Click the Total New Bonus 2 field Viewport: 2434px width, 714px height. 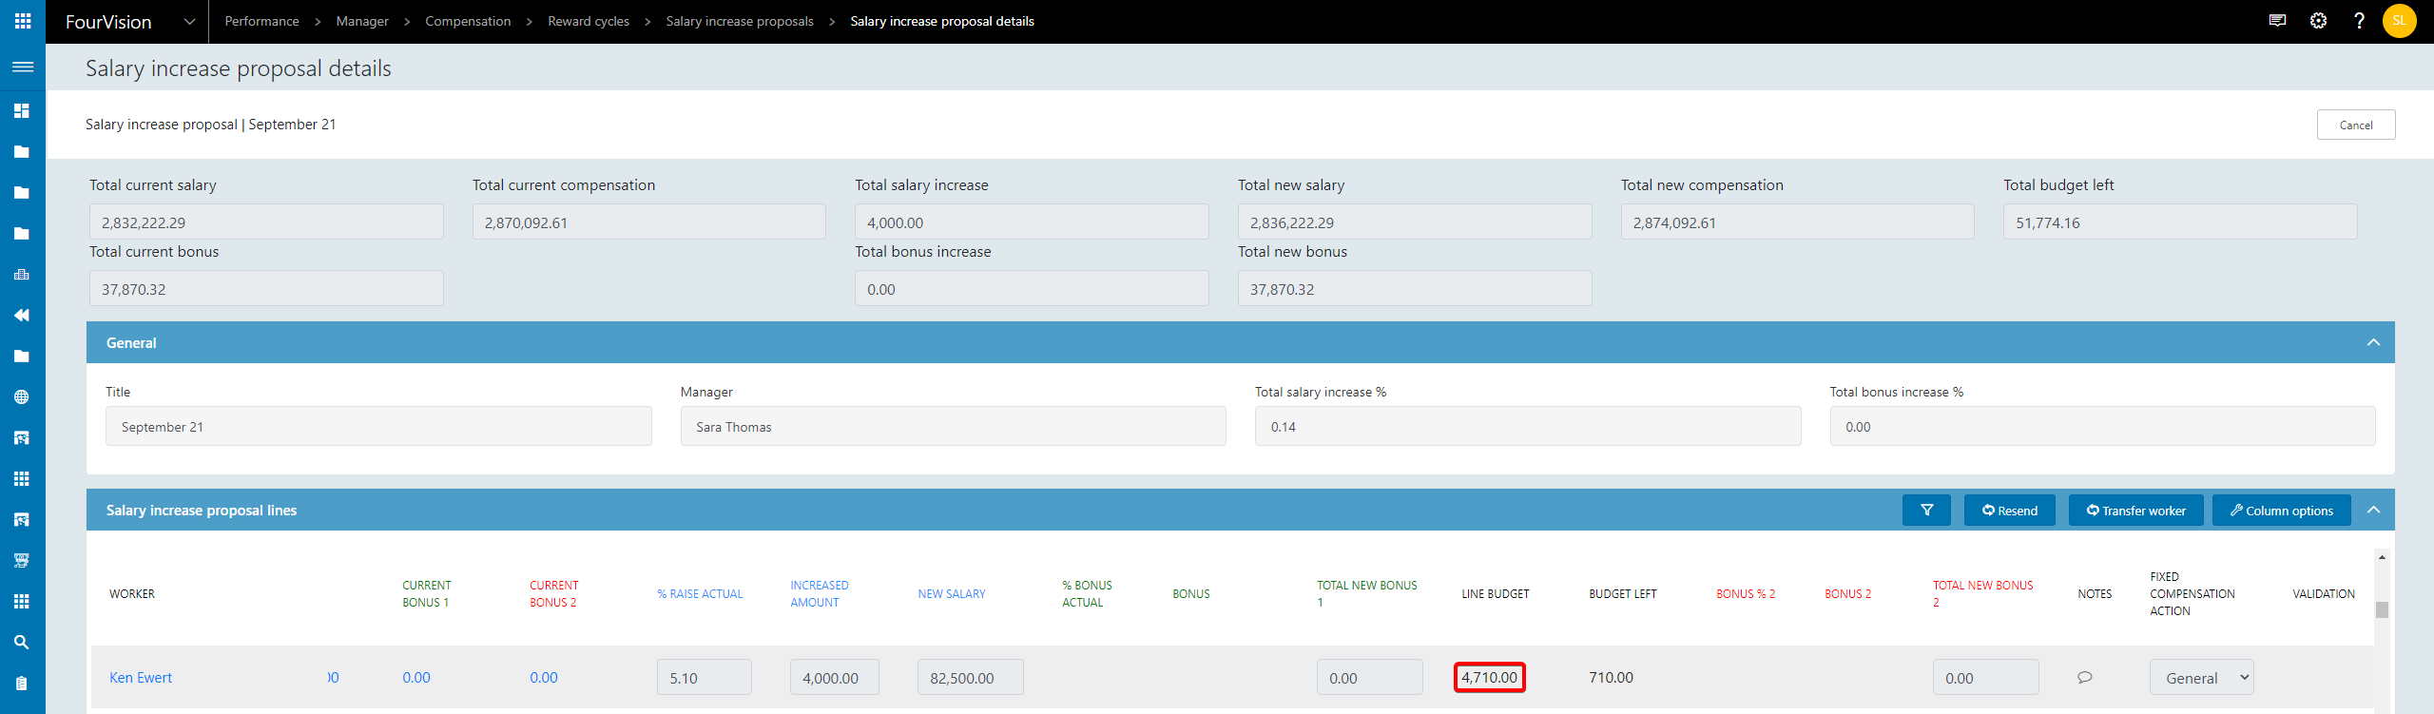pos(1986,678)
